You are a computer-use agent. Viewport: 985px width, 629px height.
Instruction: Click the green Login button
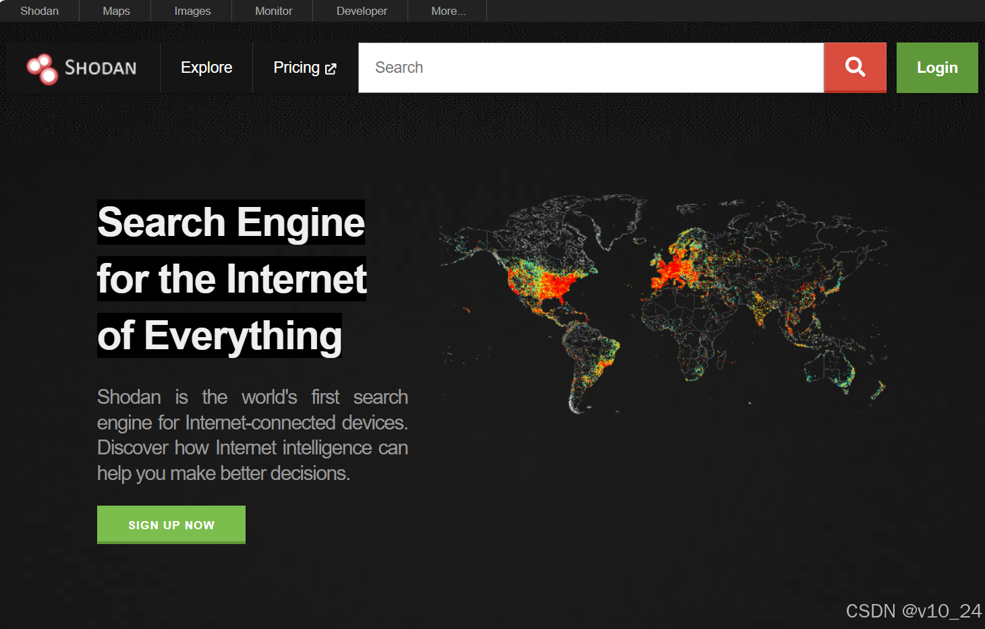[937, 67]
